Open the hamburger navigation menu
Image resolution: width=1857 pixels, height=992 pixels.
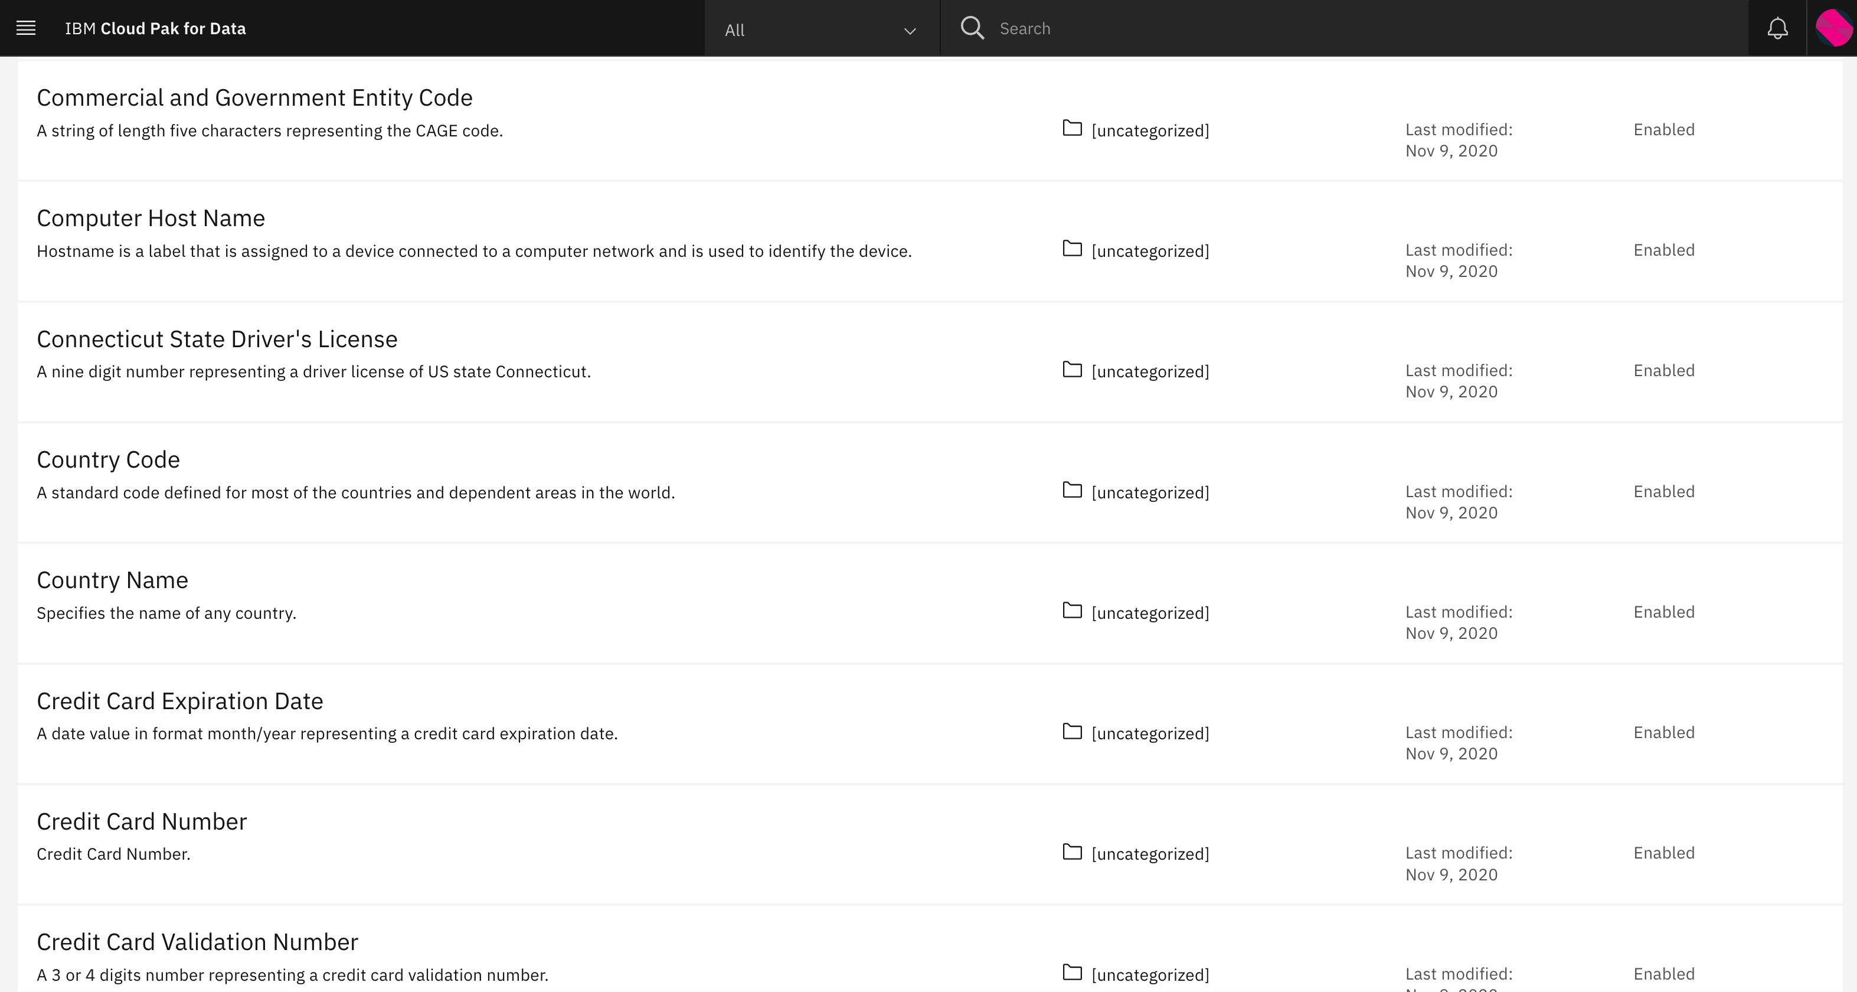tap(26, 28)
